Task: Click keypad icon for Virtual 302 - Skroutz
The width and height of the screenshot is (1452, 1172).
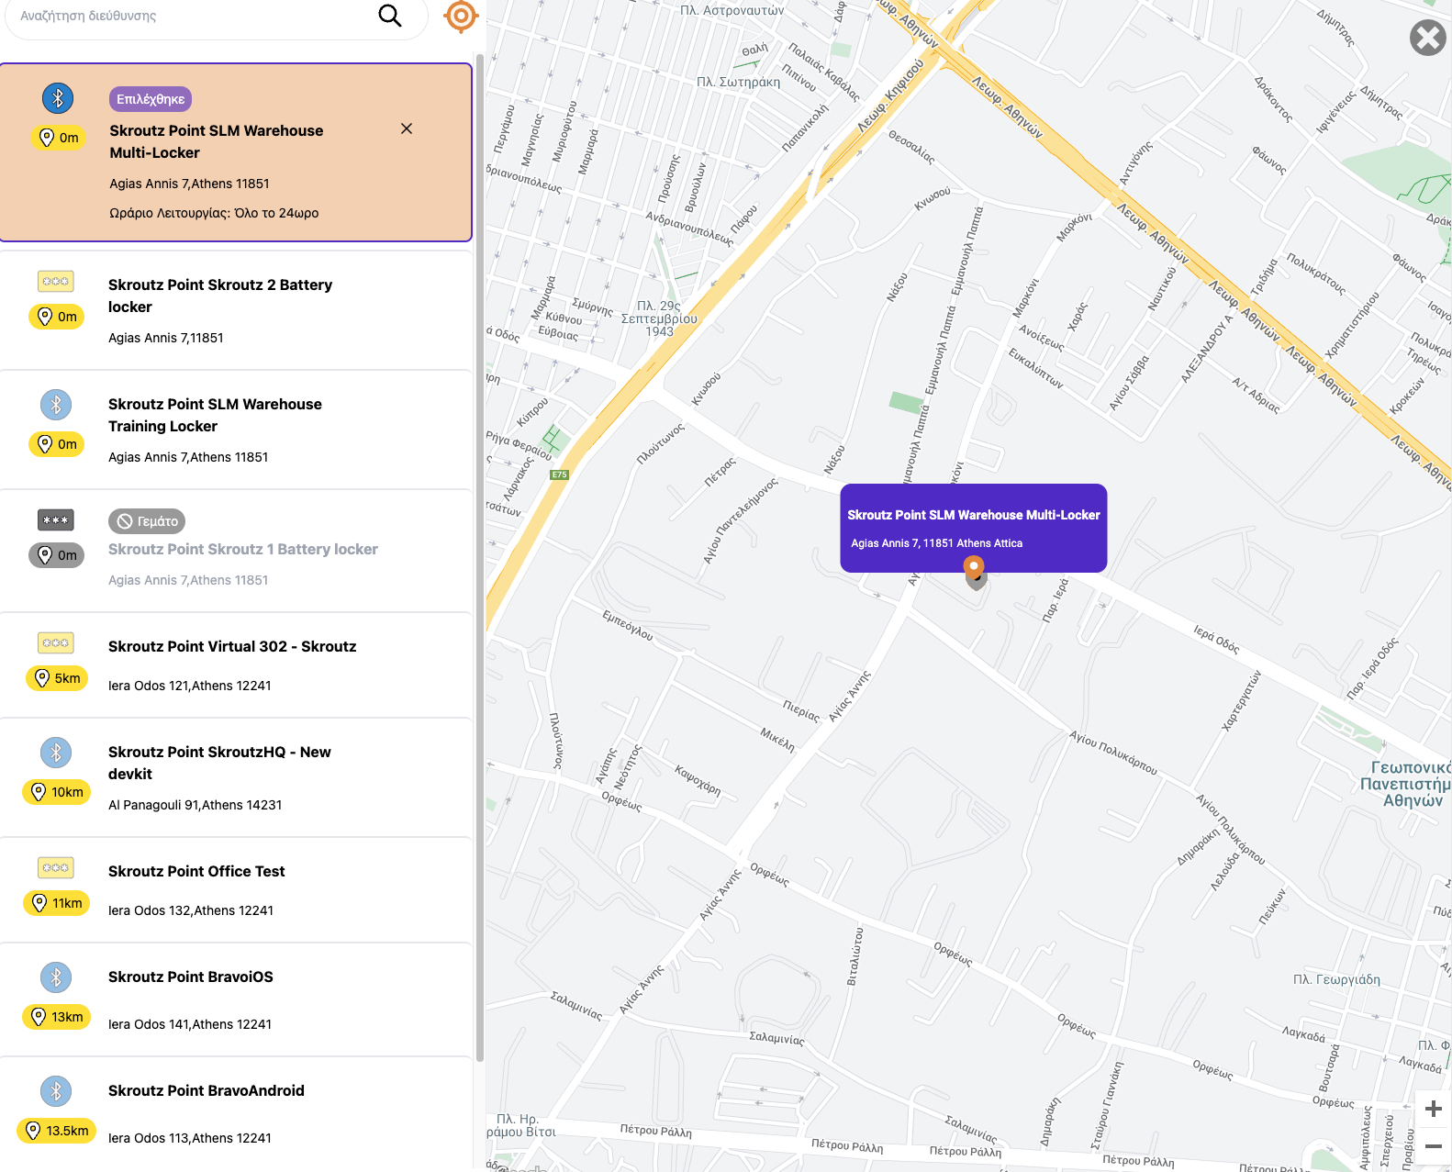Action: tap(56, 642)
